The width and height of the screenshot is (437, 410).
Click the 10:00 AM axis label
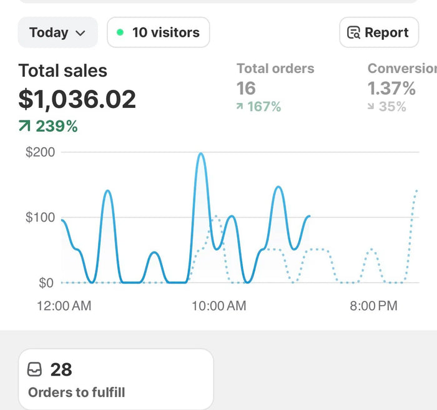pyautogui.click(x=219, y=306)
